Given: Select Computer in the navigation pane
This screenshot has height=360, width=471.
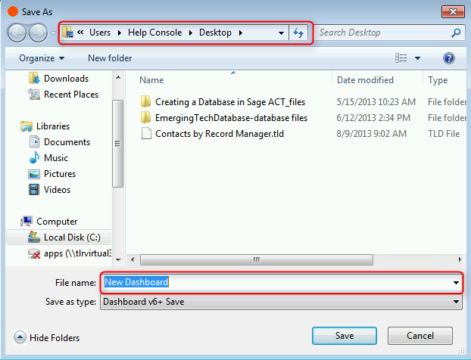Looking at the screenshot, I should [57, 222].
